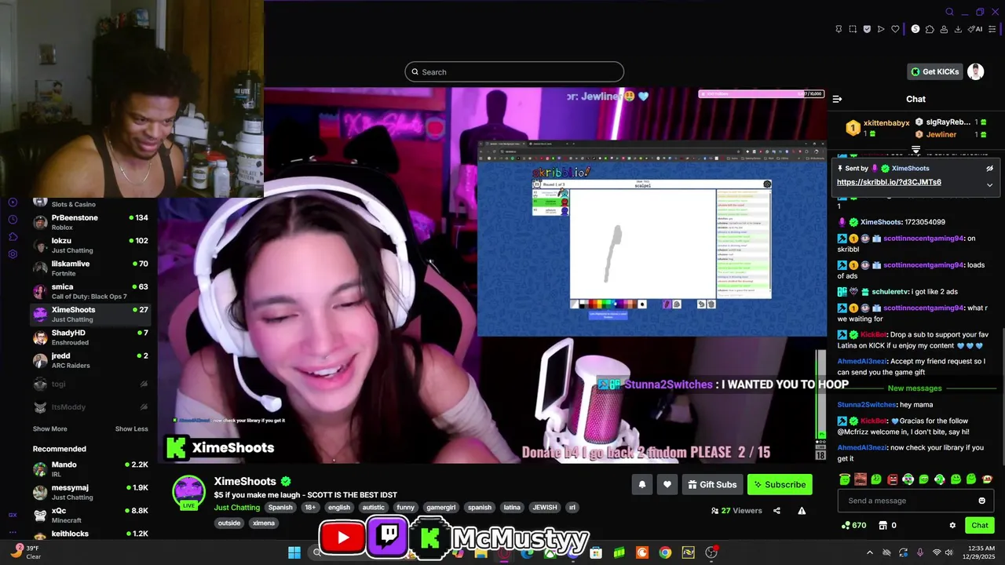Open the extensions puzzle piece icon

[x=930, y=29]
